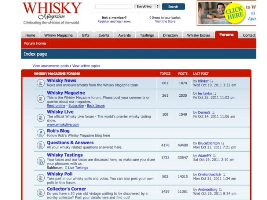Viewport: 267px width, 200px height.
Task: Open the Whisky Magazine forum title
Action: coord(66,93)
